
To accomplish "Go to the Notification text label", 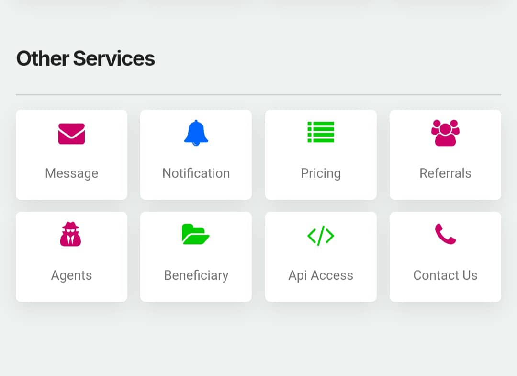I will pos(196,173).
